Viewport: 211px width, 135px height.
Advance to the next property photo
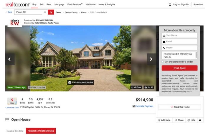(x=151, y=59)
